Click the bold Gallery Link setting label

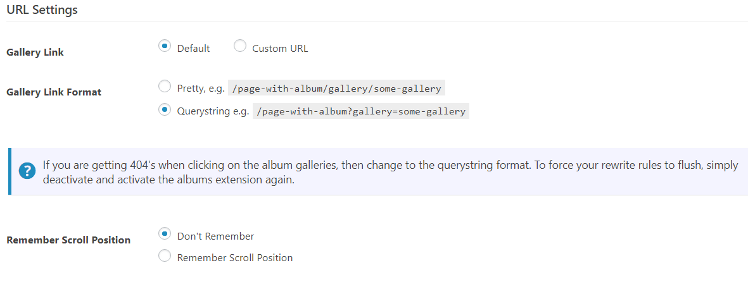[x=35, y=52]
